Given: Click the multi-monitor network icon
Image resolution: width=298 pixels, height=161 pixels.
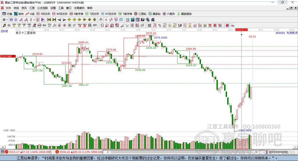Looking at the screenshot, I should (148, 20).
